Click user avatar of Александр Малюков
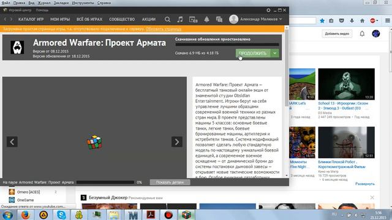392x220 pixels. (233, 19)
